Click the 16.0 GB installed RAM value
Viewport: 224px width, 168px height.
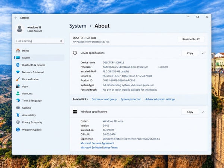tap(116, 71)
